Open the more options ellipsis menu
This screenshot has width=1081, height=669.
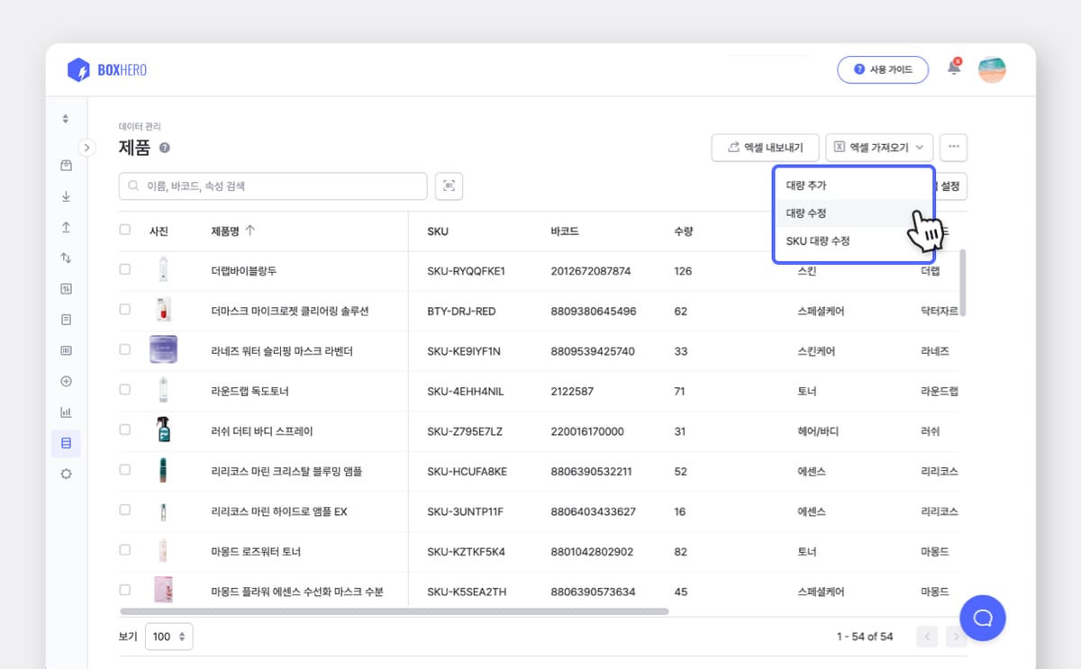(x=953, y=147)
